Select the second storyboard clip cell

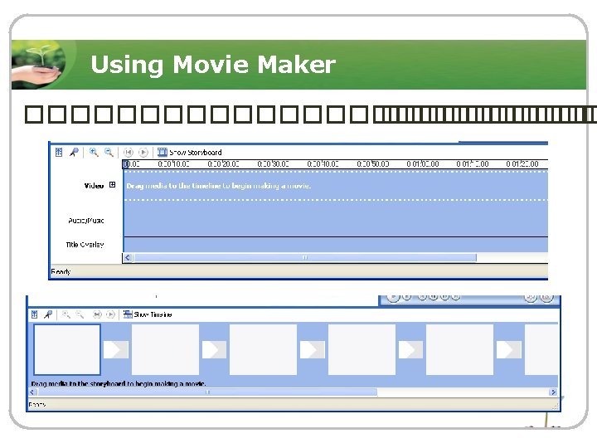165,350
